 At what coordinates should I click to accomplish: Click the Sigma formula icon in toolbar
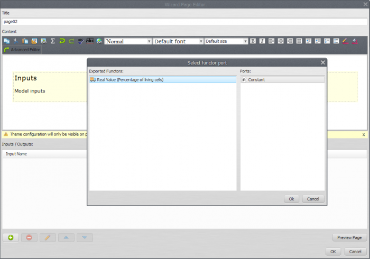[x=53, y=41]
